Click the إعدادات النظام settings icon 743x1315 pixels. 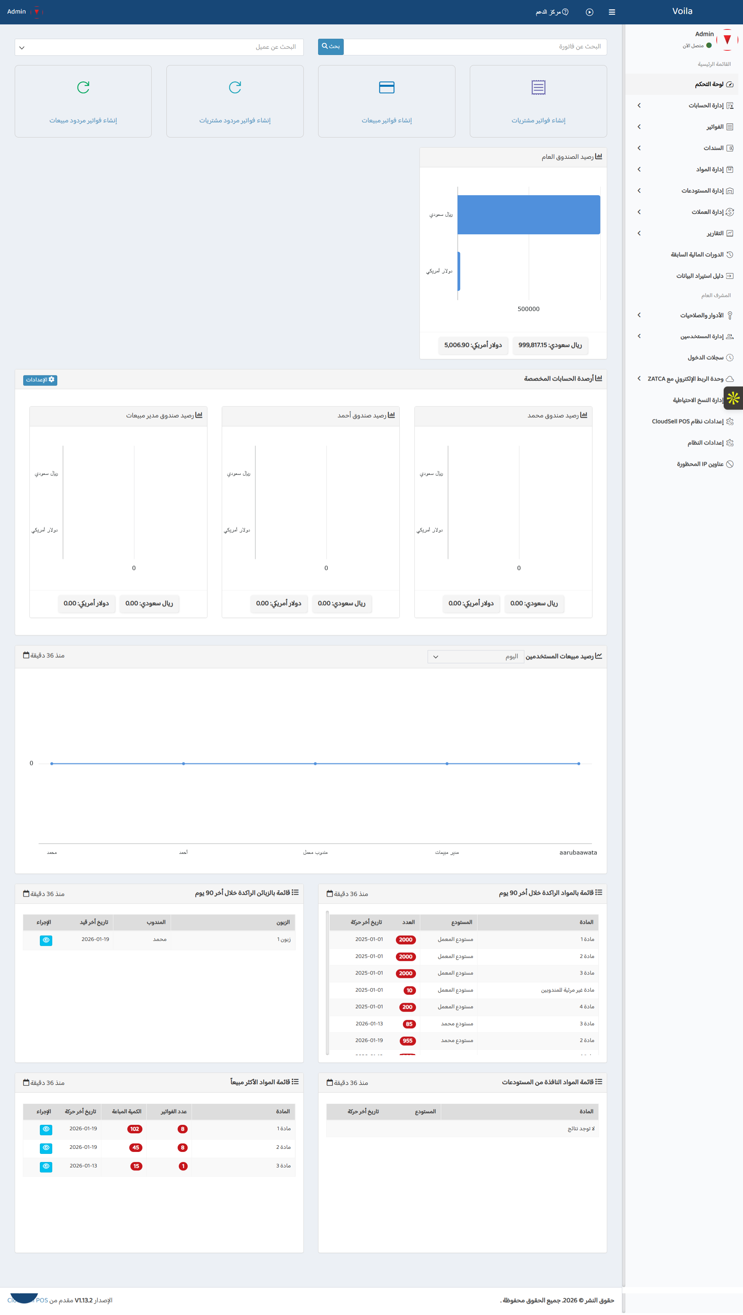point(730,443)
